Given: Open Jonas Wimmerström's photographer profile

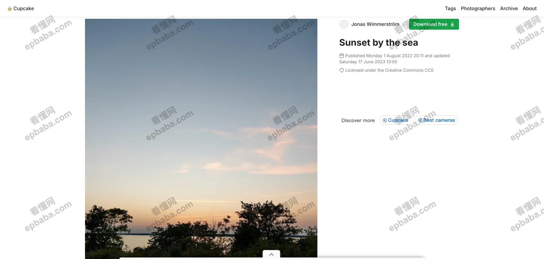Looking at the screenshot, I should point(375,24).
